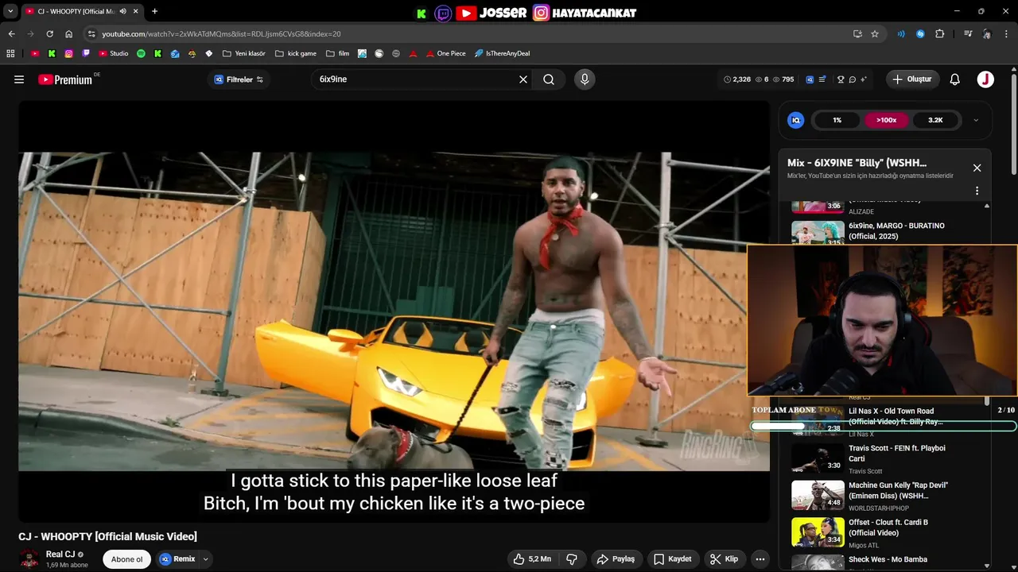Create clip with Klip button
Viewport: 1018px width, 572px height.
[725, 559]
